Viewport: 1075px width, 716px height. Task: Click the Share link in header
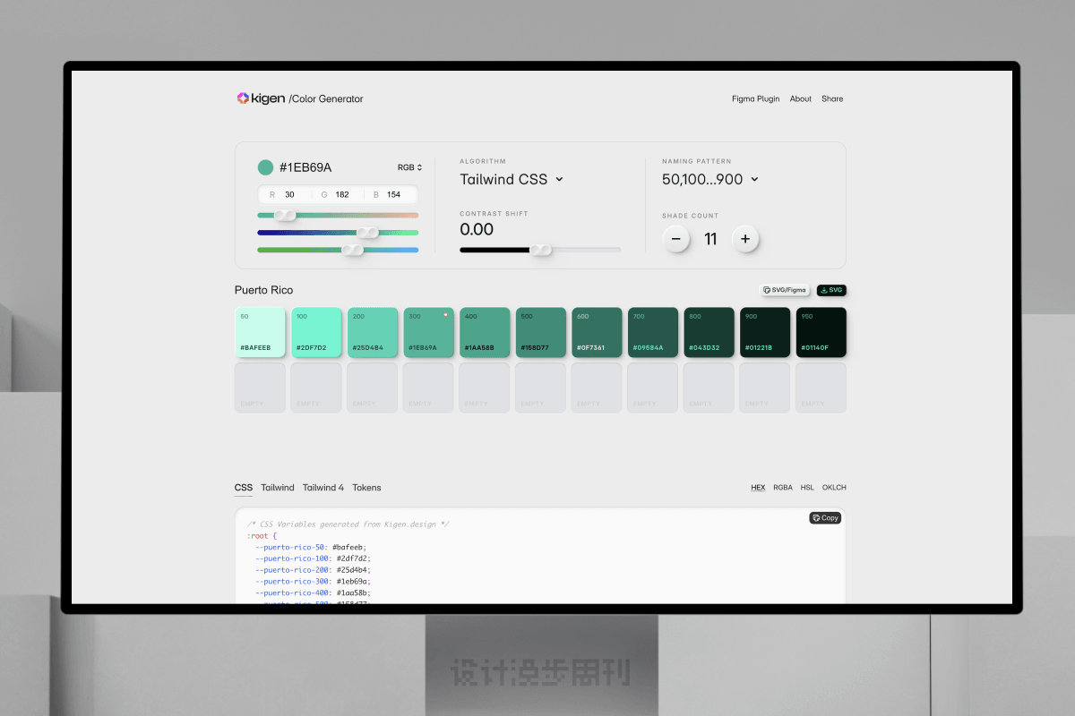pyautogui.click(x=832, y=99)
